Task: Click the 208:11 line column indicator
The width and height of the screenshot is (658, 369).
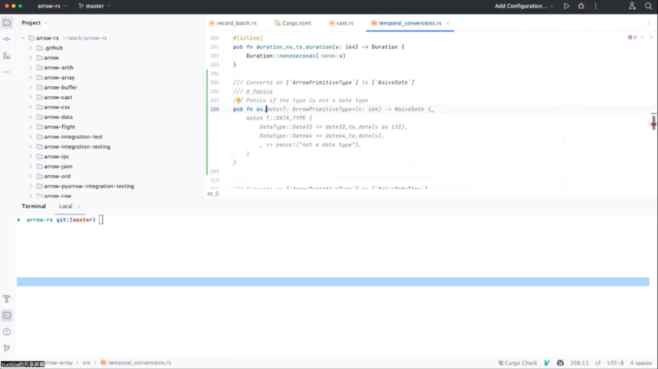Action: point(579,363)
